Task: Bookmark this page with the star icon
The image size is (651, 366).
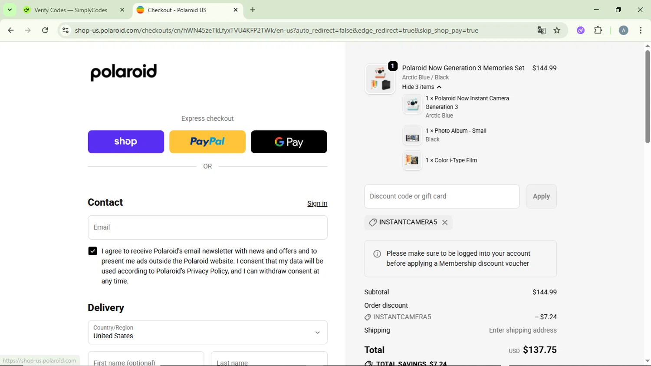Action: tap(557, 30)
